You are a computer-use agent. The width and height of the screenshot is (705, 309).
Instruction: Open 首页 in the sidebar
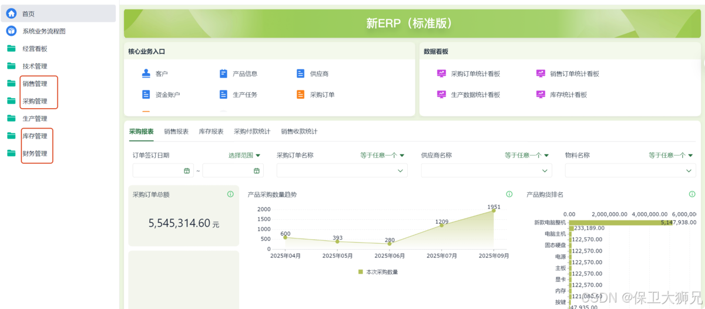(x=58, y=14)
